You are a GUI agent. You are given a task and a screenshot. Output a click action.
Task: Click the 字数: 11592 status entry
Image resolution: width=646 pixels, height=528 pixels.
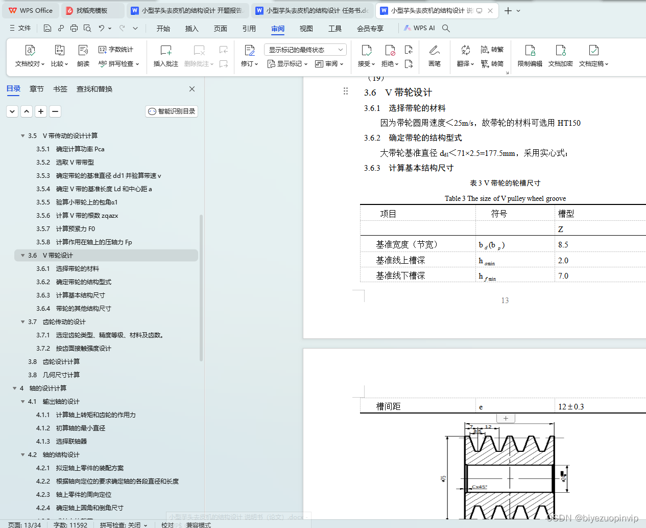coord(70,524)
